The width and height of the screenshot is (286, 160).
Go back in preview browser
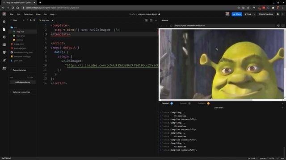click(x=162, y=26)
